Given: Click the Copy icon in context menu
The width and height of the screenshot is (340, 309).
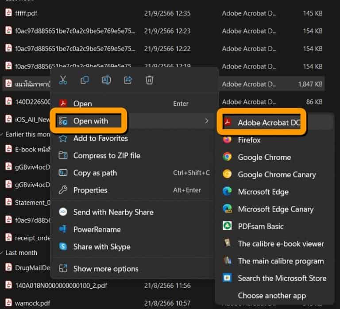Looking at the screenshot, I should pos(85,80).
